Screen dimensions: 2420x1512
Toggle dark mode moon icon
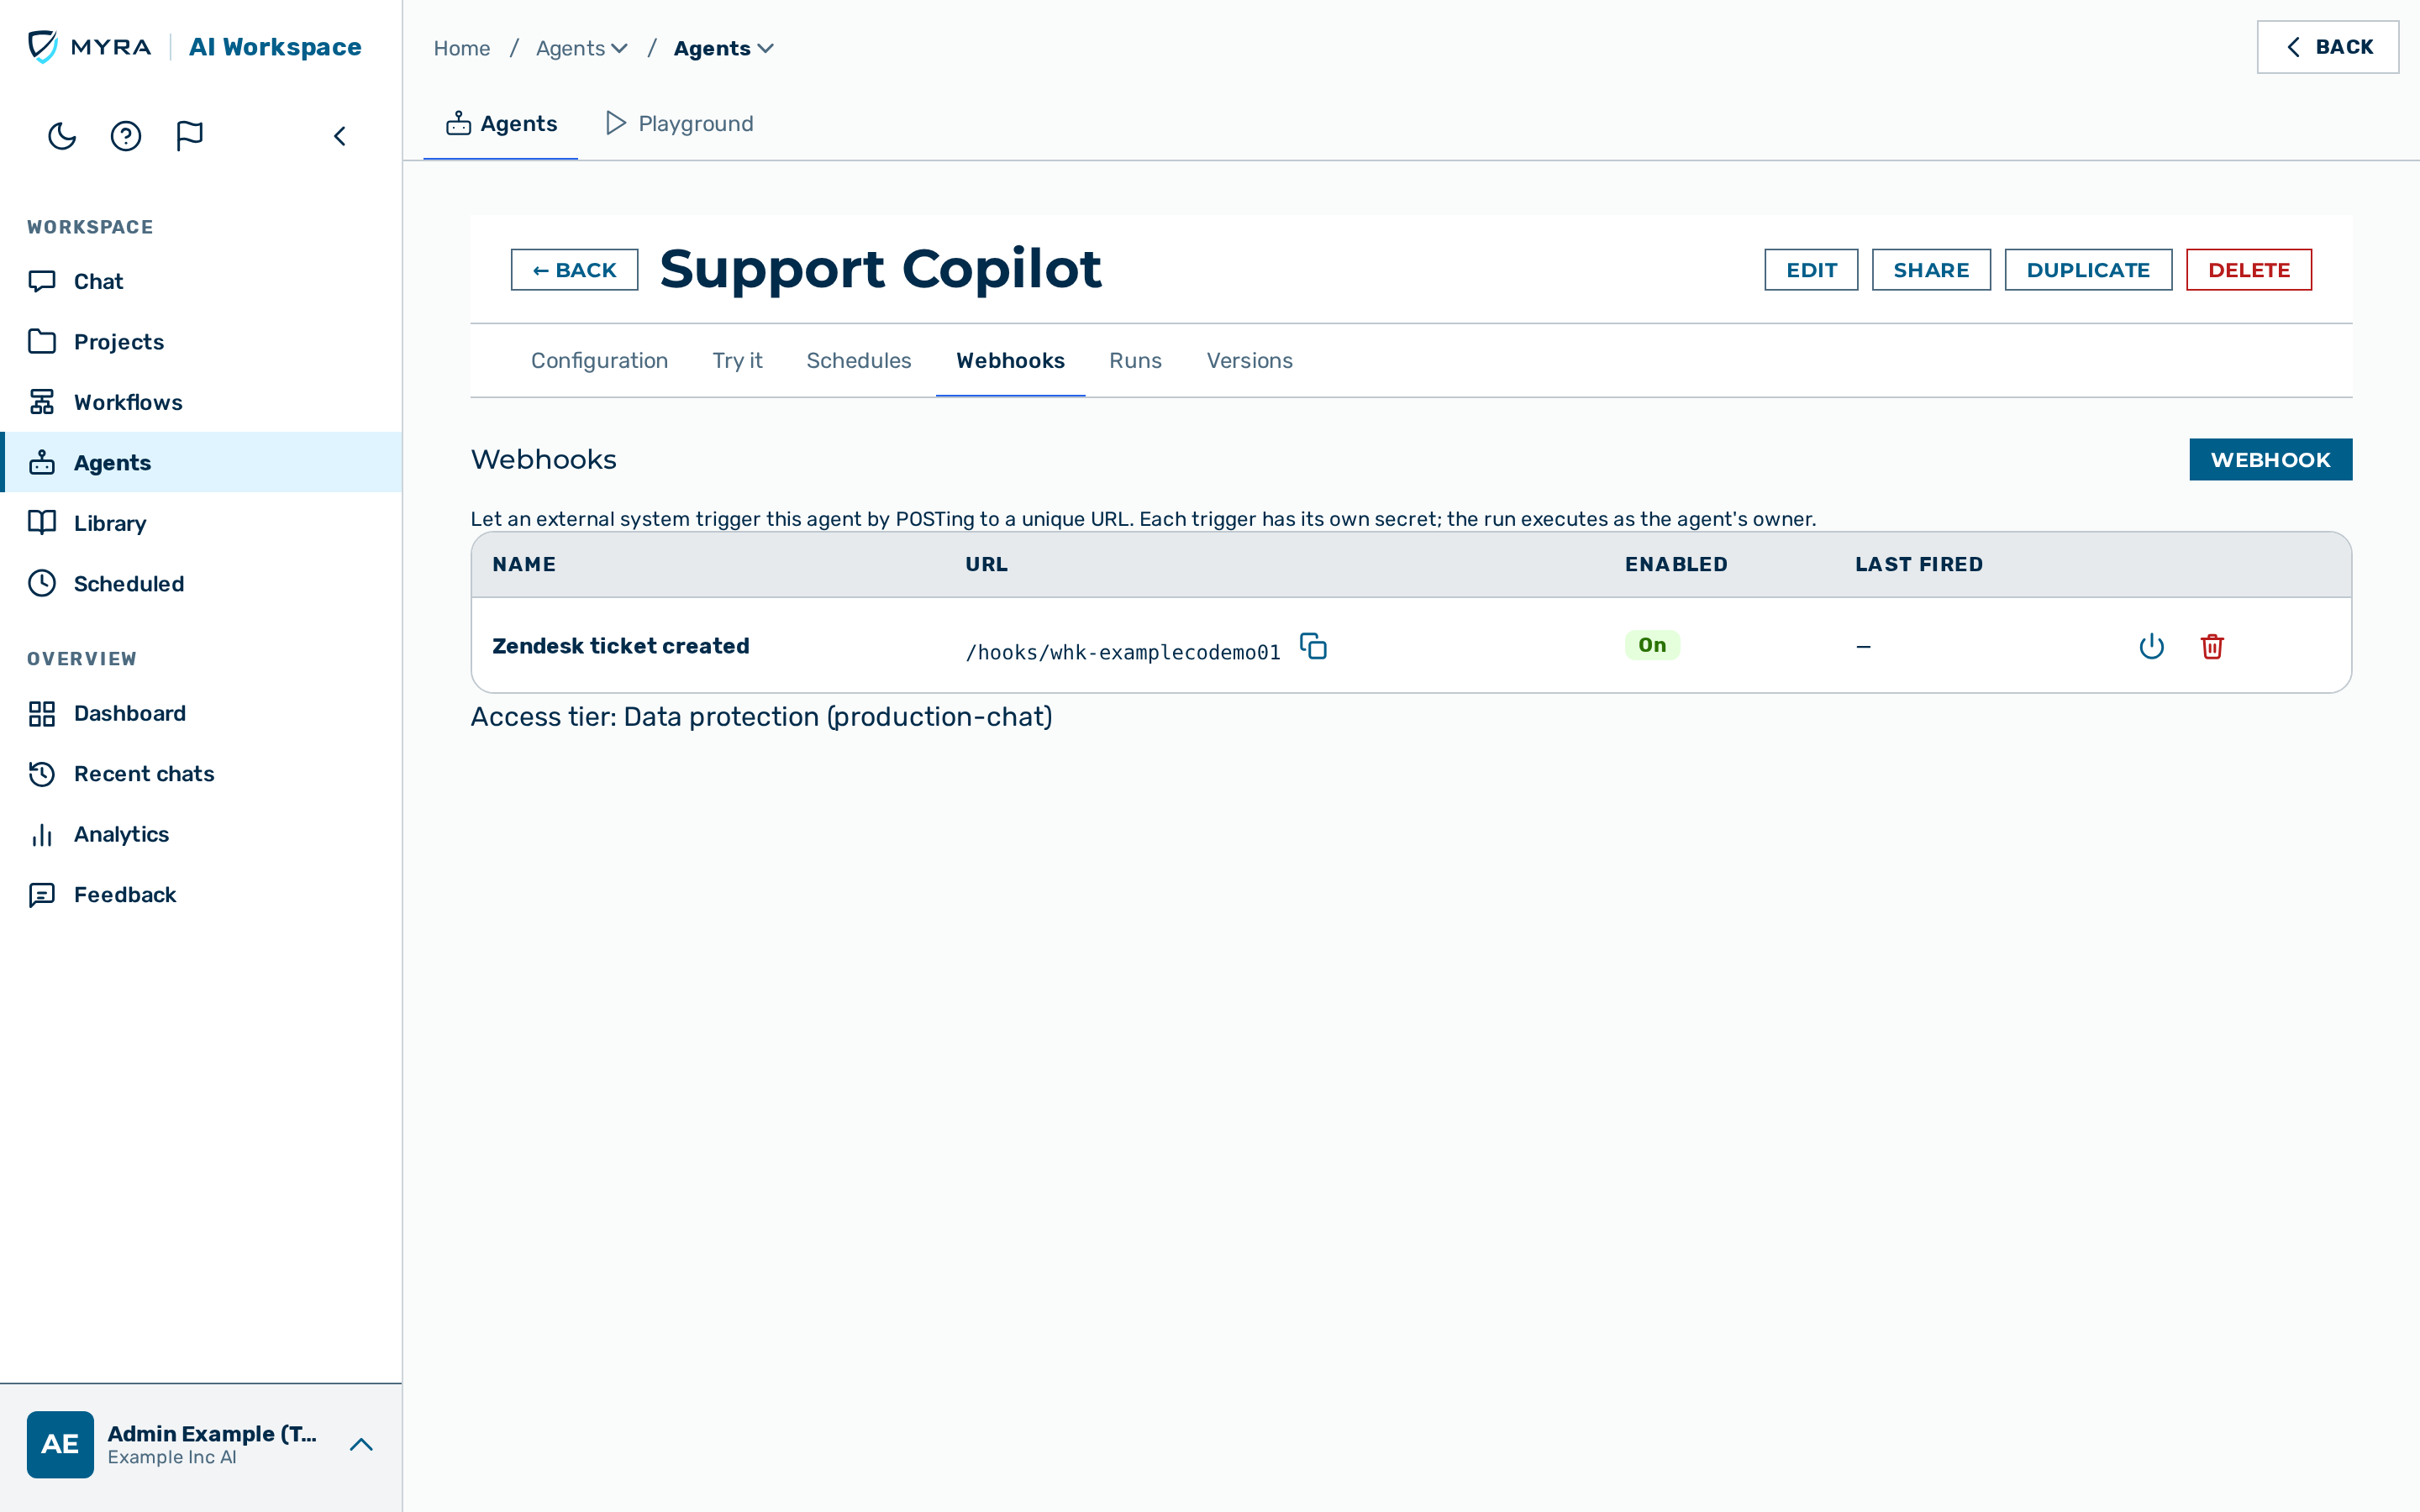coord(62,136)
